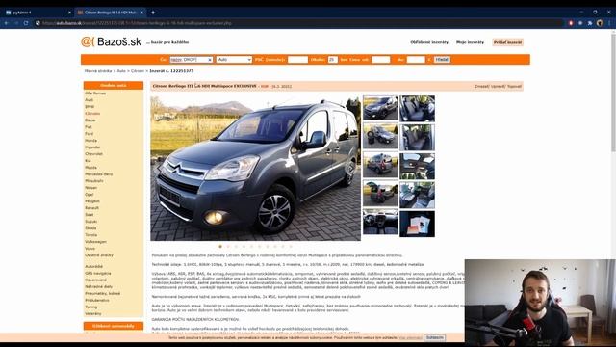Click the price 'do' upper limit field
Viewport: 616px width, 347px height.
pyautogui.click(x=416, y=60)
